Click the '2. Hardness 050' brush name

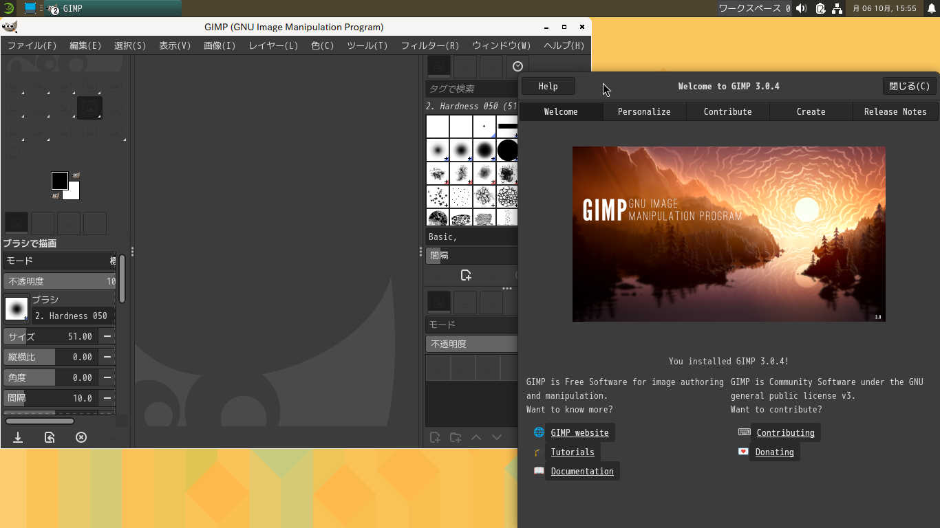(x=72, y=316)
